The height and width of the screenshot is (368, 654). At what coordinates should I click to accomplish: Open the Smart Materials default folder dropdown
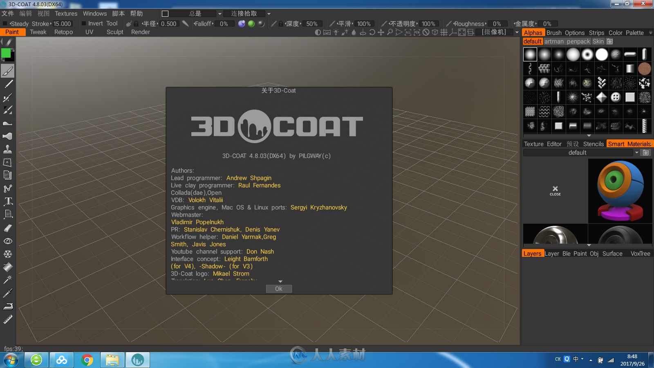[636, 153]
